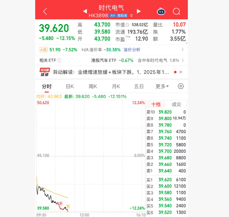
Task: Select the 卖8 39.780 order row
Action: coord(166,125)
